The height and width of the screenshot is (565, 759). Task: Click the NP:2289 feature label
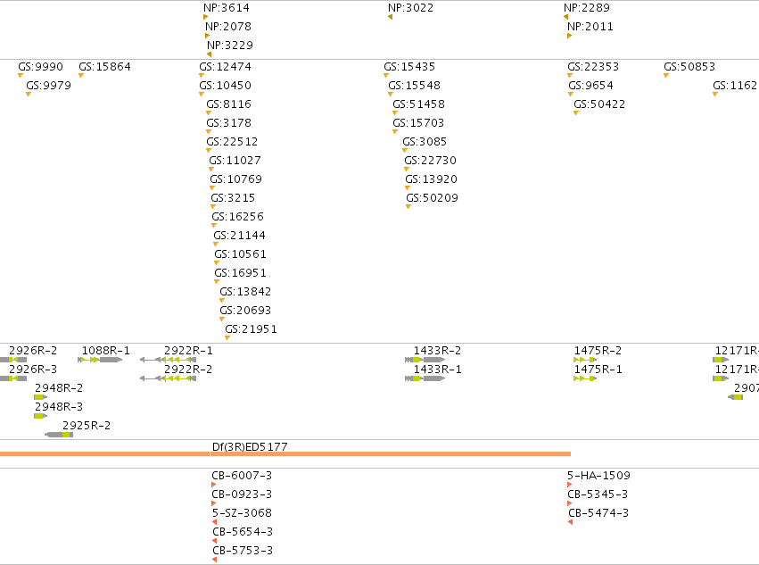pyautogui.click(x=587, y=8)
